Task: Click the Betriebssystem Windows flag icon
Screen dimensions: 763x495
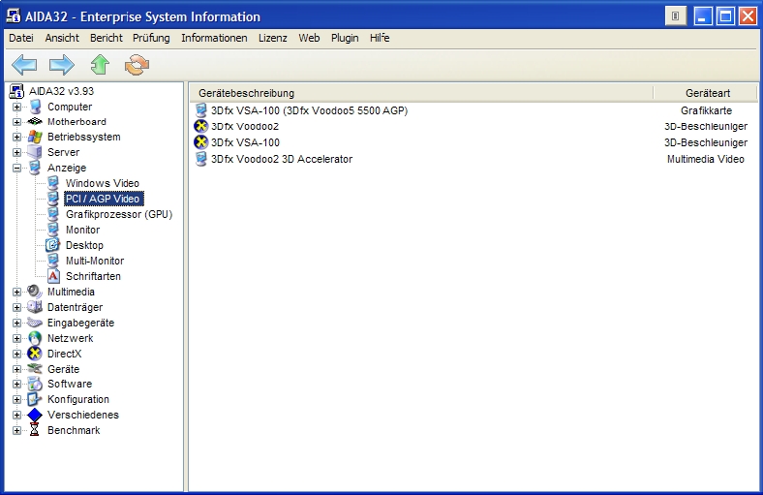Action: click(35, 137)
